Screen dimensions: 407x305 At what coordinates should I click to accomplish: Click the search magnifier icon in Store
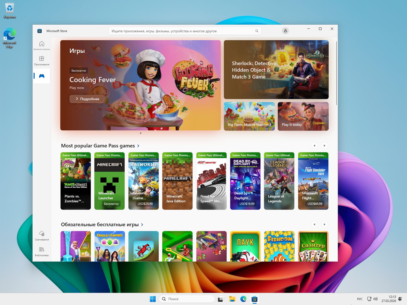[x=257, y=31]
